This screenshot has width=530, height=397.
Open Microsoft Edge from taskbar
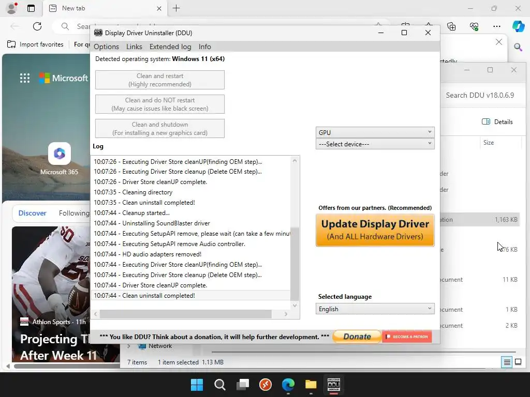[x=288, y=385]
